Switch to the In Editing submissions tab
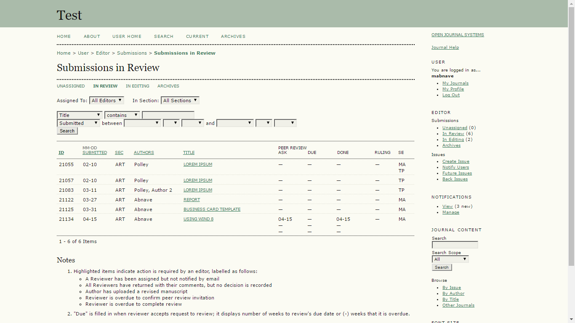 click(138, 86)
